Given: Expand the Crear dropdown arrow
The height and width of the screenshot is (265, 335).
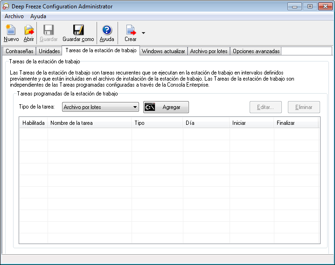Looking at the screenshot, I should coord(143,33).
